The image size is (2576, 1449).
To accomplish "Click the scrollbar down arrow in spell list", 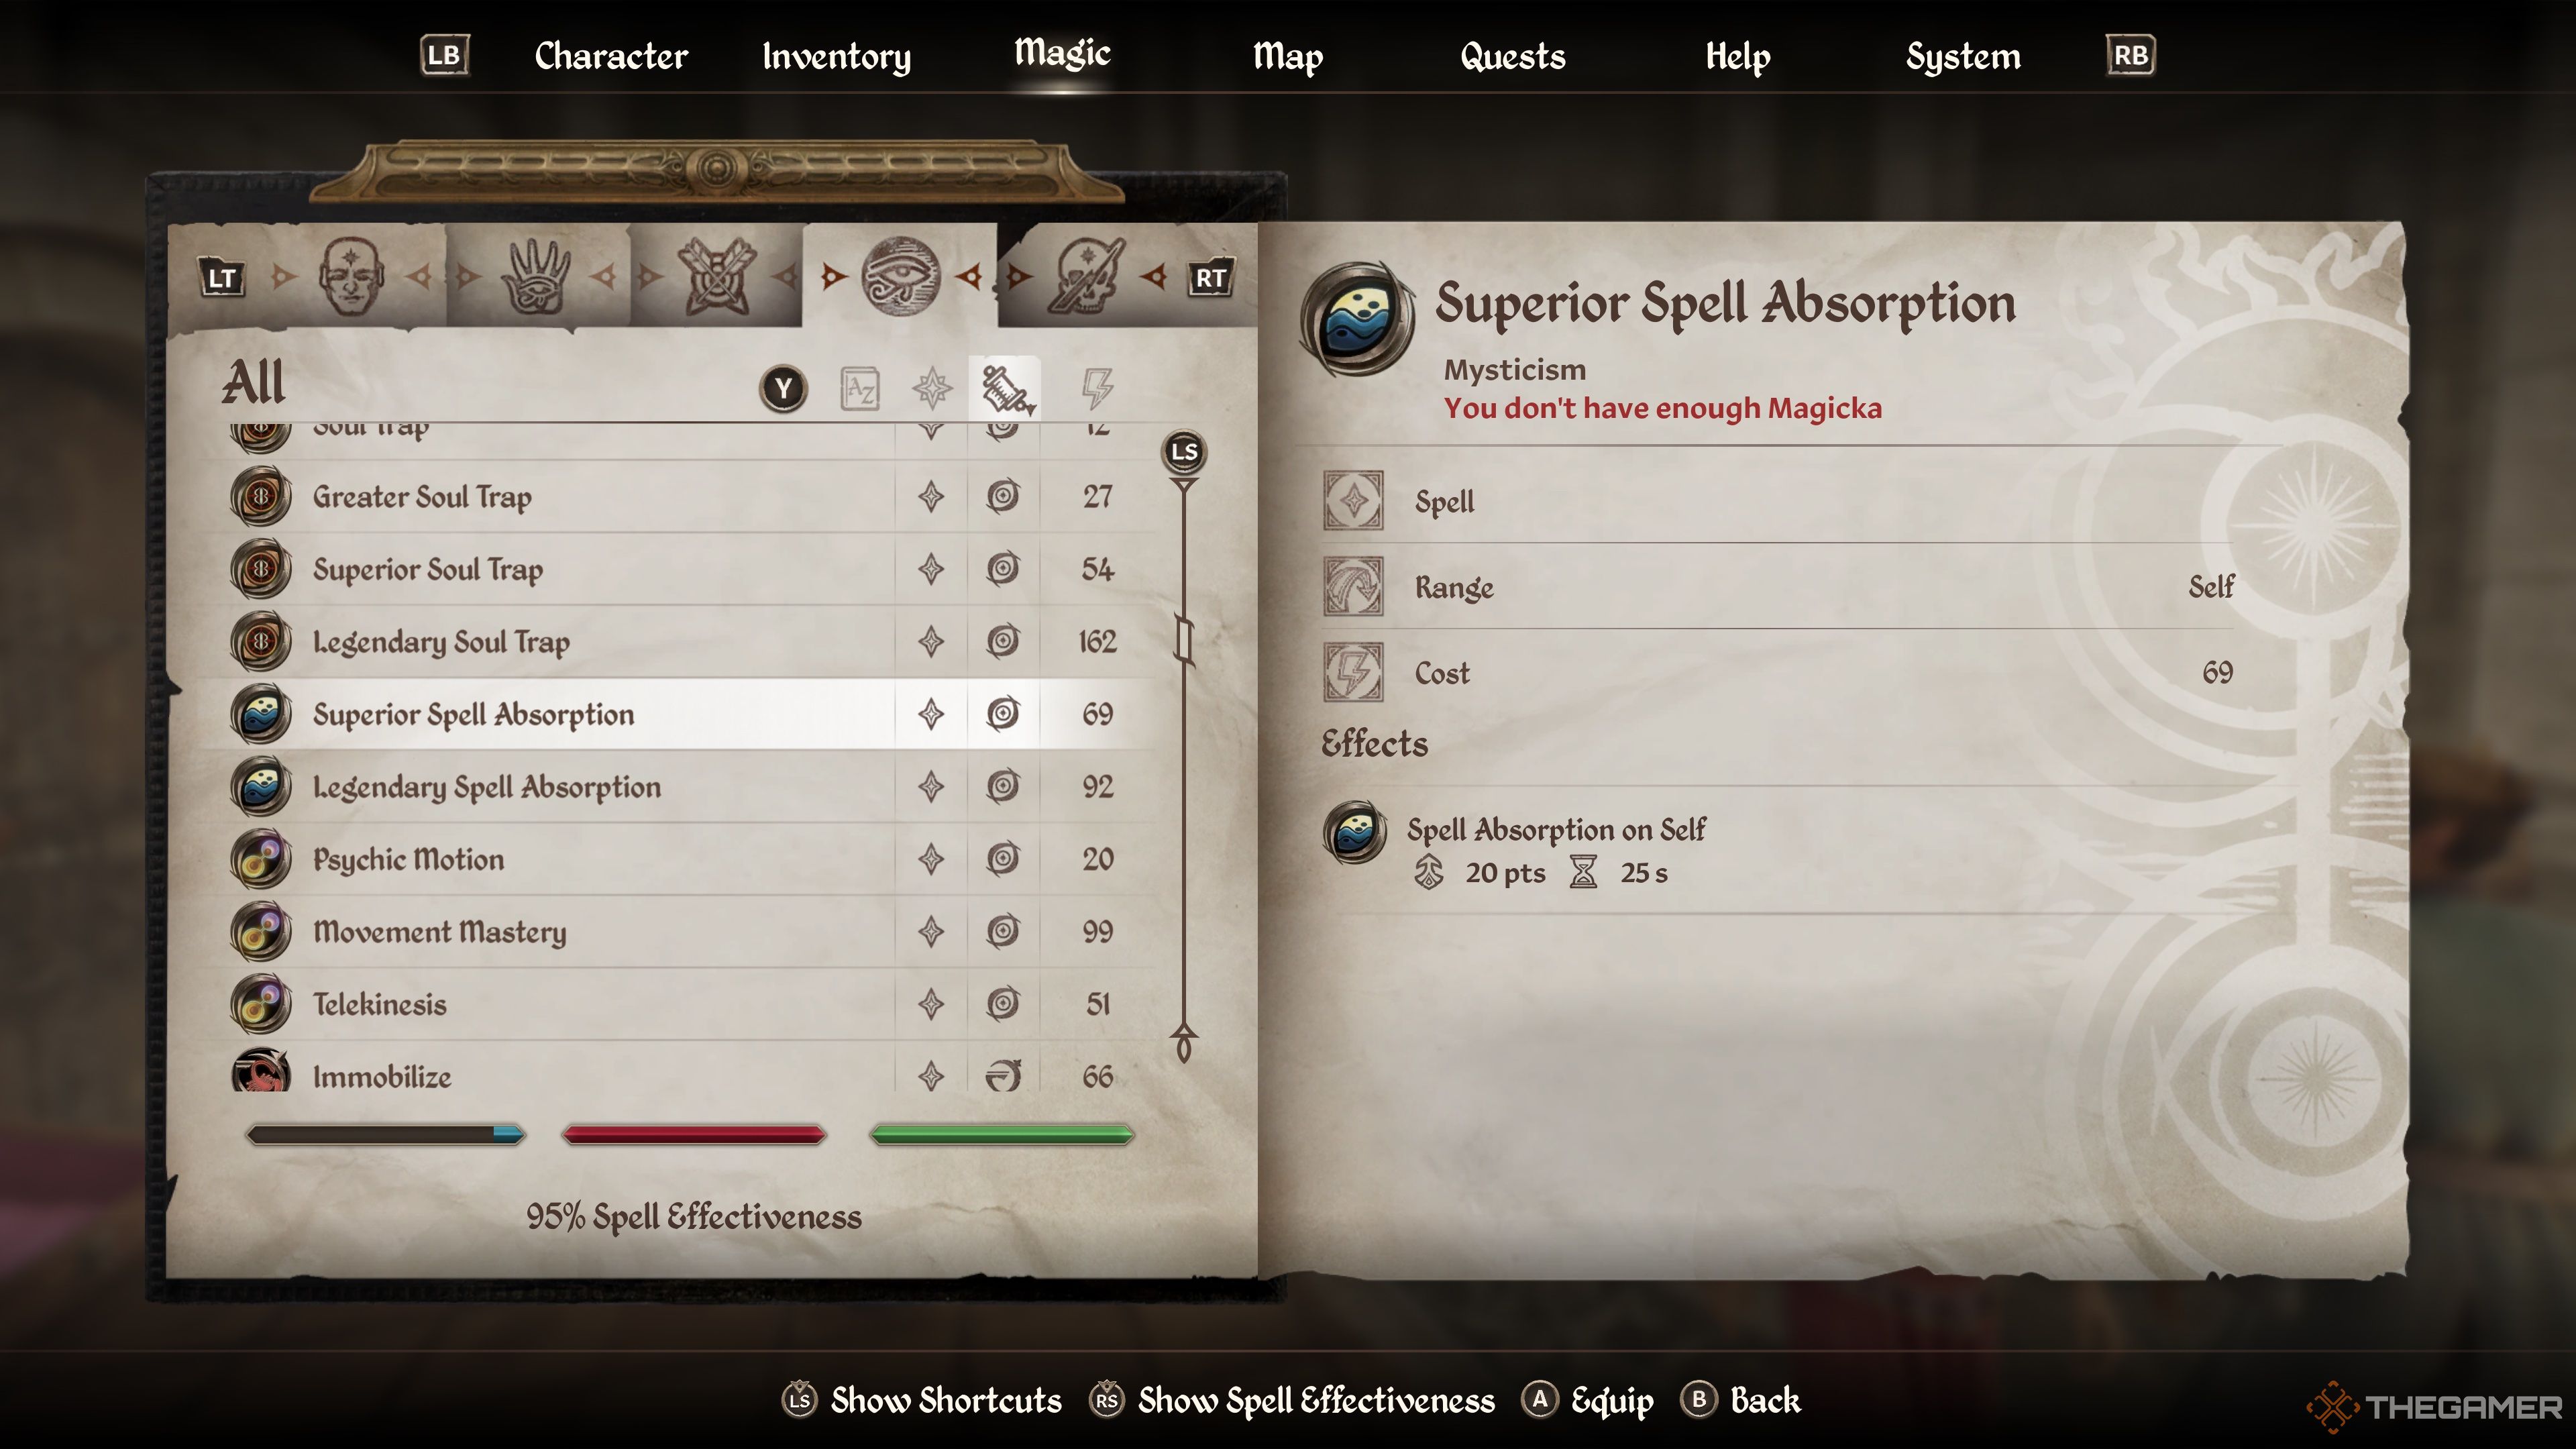I will coord(1184,1044).
